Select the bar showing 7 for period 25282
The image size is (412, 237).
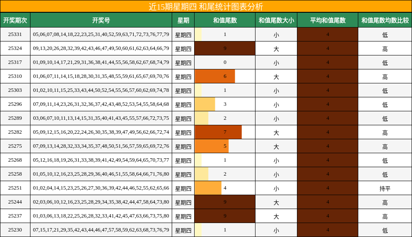click(x=218, y=132)
